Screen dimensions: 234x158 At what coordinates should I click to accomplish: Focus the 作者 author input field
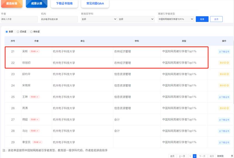pos(19,19)
